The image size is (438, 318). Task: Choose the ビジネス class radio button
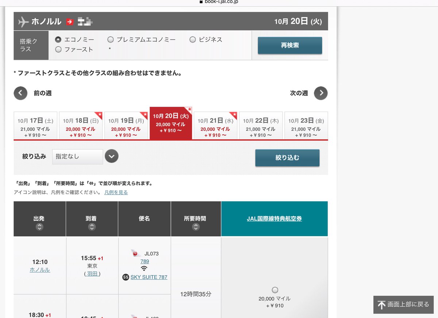pos(193,39)
